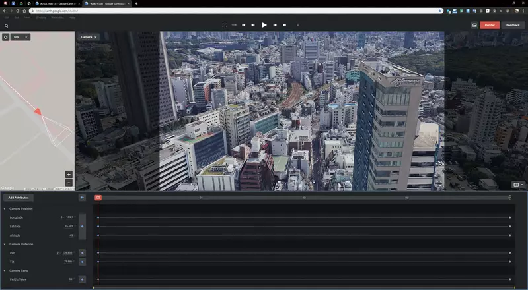Click the Latitude value field
The width and height of the screenshot is (528, 290).
pos(68,226)
